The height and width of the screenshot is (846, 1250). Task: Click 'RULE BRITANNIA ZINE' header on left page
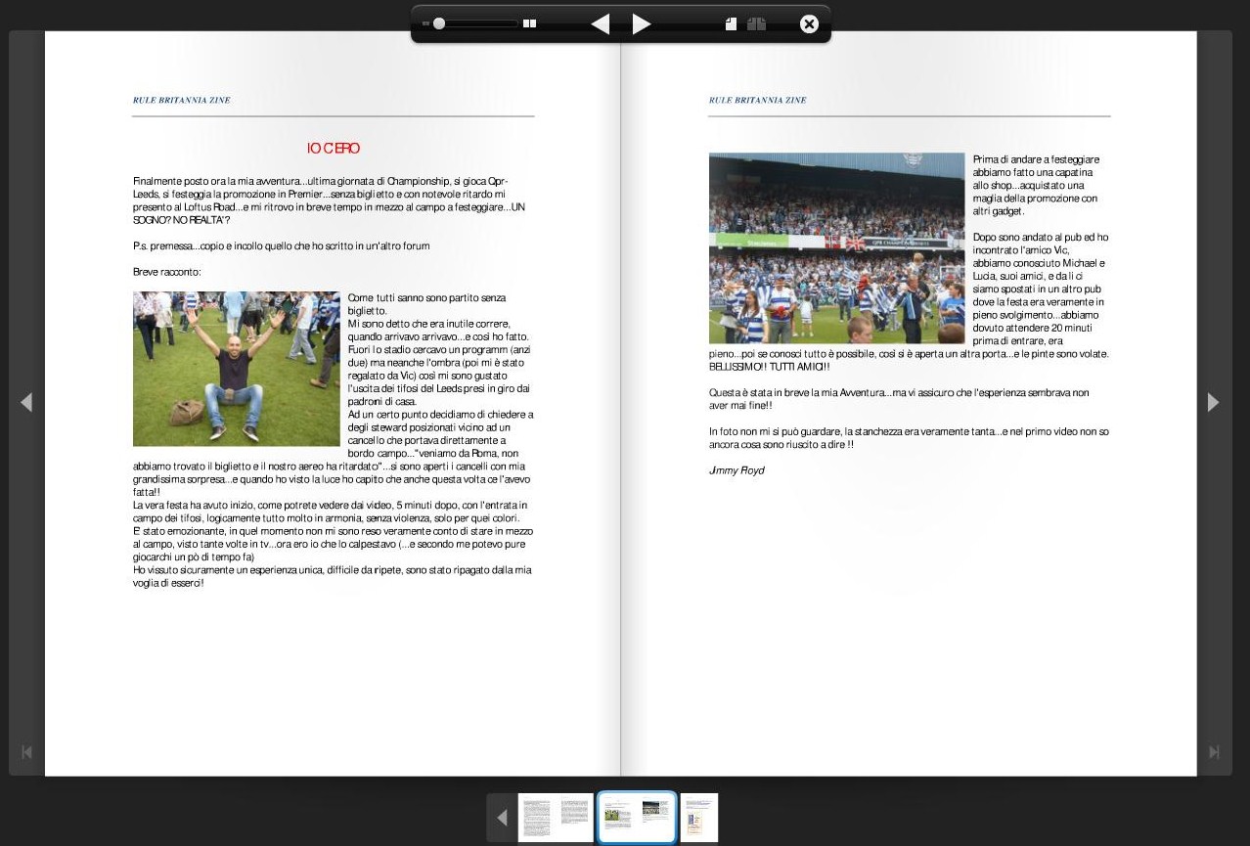pos(182,100)
